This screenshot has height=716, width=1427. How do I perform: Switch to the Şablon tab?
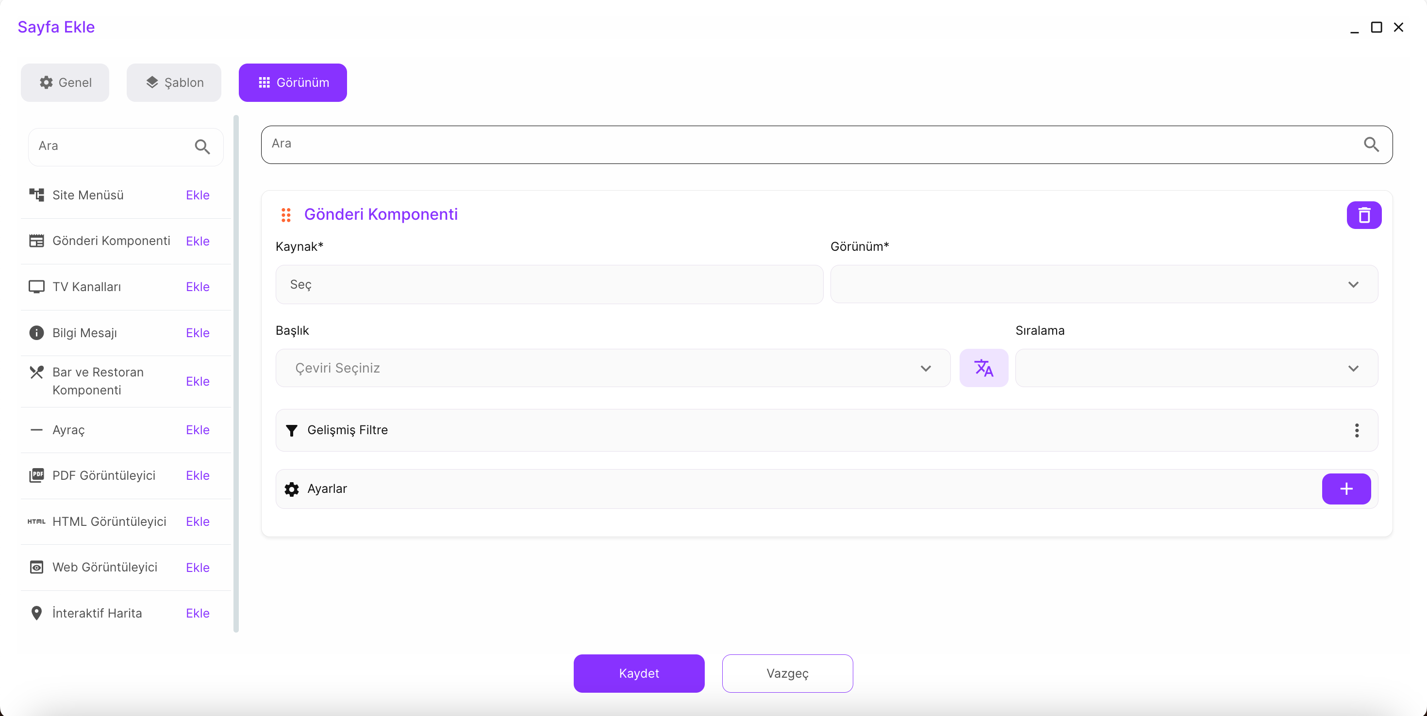[x=174, y=82]
